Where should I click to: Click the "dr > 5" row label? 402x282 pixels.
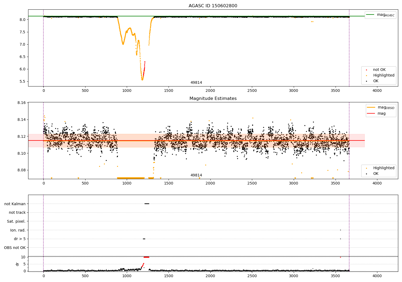pyautogui.click(x=20, y=239)
